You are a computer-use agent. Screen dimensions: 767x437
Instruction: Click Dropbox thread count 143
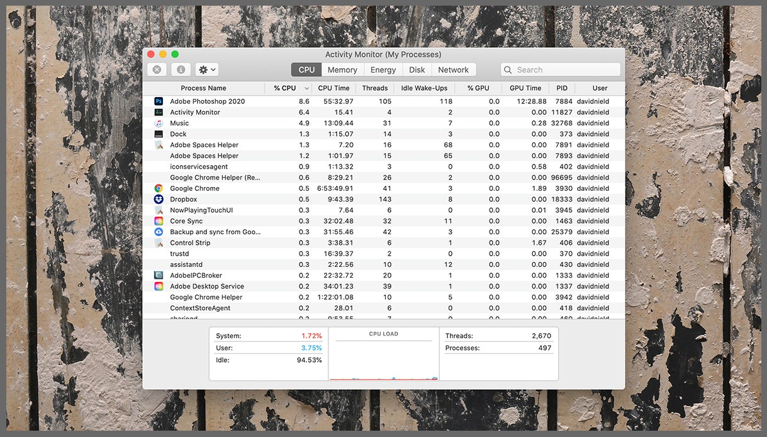pos(385,200)
